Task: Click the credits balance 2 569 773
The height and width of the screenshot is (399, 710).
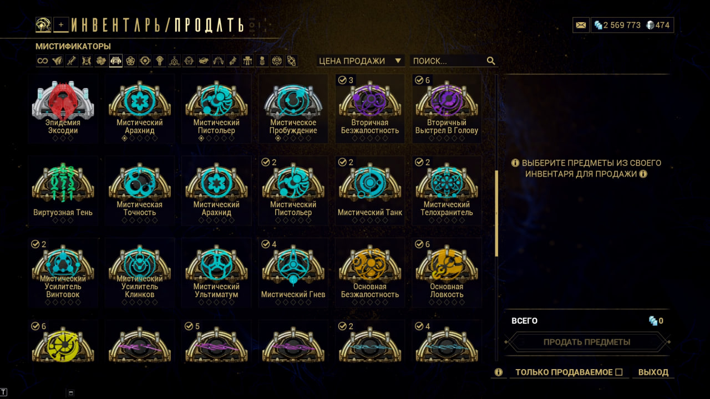Action: [x=617, y=25]
